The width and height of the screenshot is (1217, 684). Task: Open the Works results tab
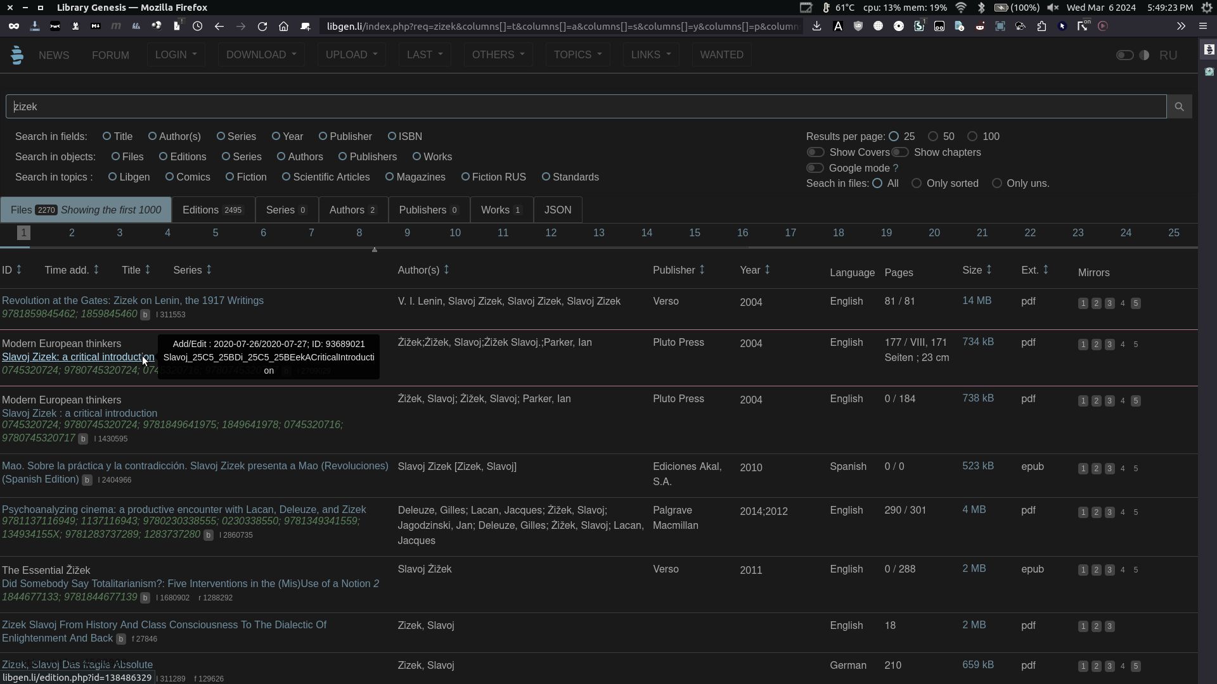[501, 210]
